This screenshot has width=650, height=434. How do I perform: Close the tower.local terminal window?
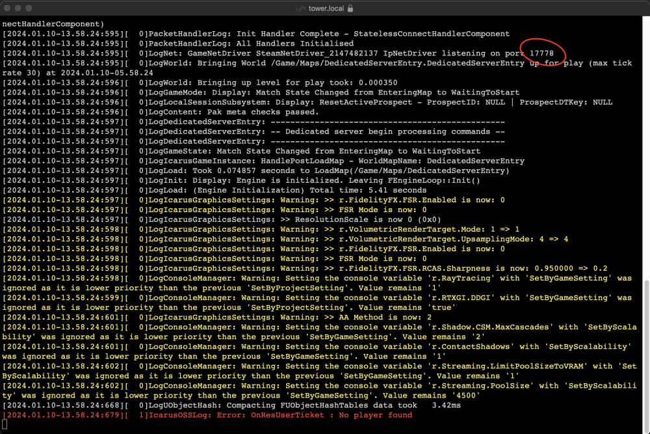(7, 8)
